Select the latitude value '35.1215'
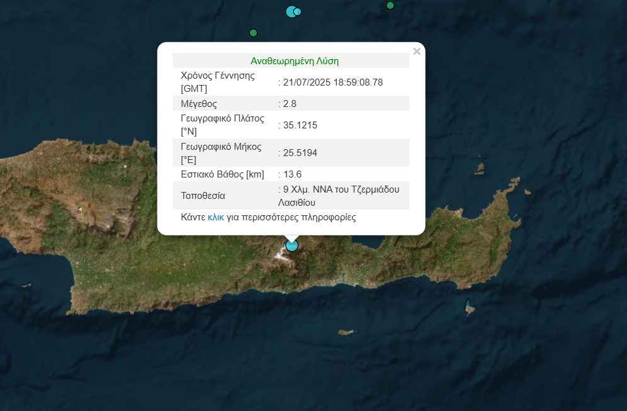Viewport: 627px width, 411px height. pyautogui.click(x=300, y=125)
